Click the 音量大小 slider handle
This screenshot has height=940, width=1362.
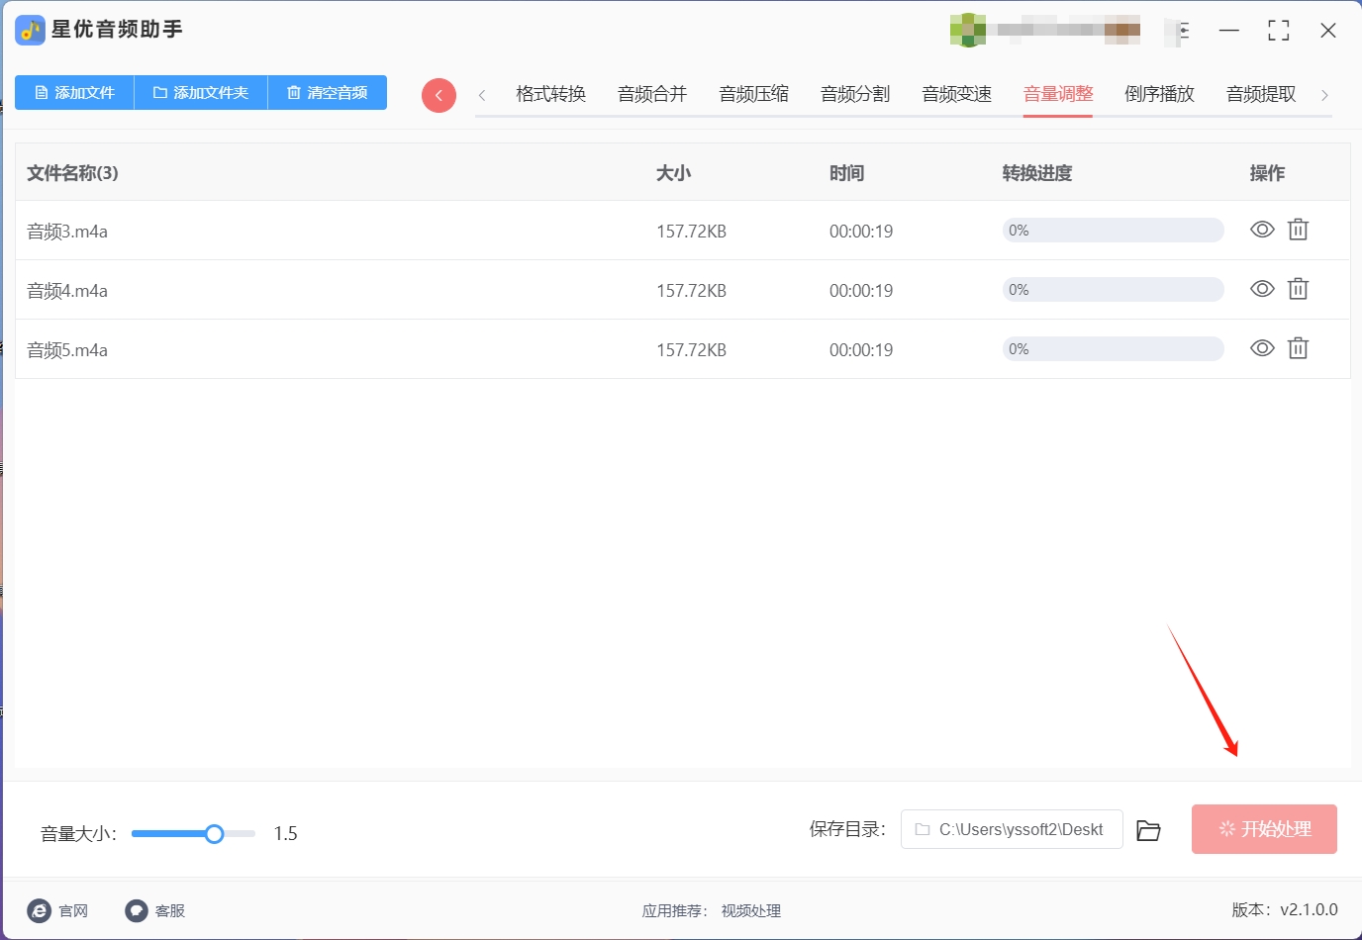(x=214, y=834)
